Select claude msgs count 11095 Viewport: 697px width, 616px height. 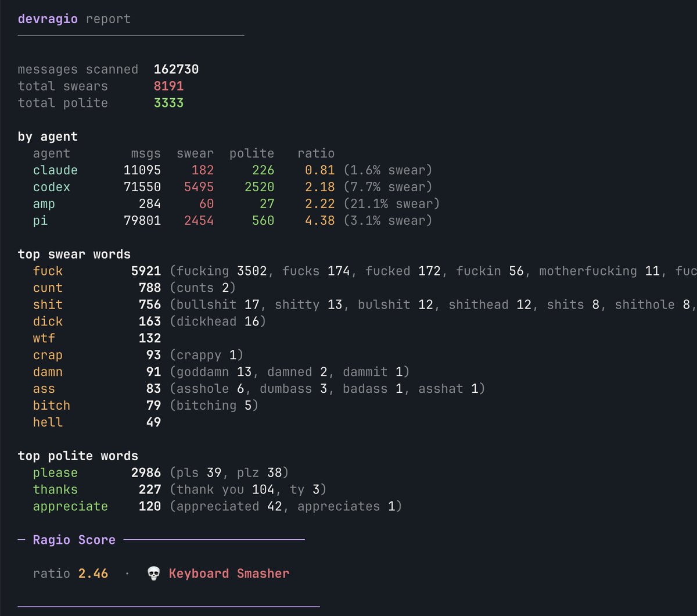pyautogui.click(x=142, y=170)
